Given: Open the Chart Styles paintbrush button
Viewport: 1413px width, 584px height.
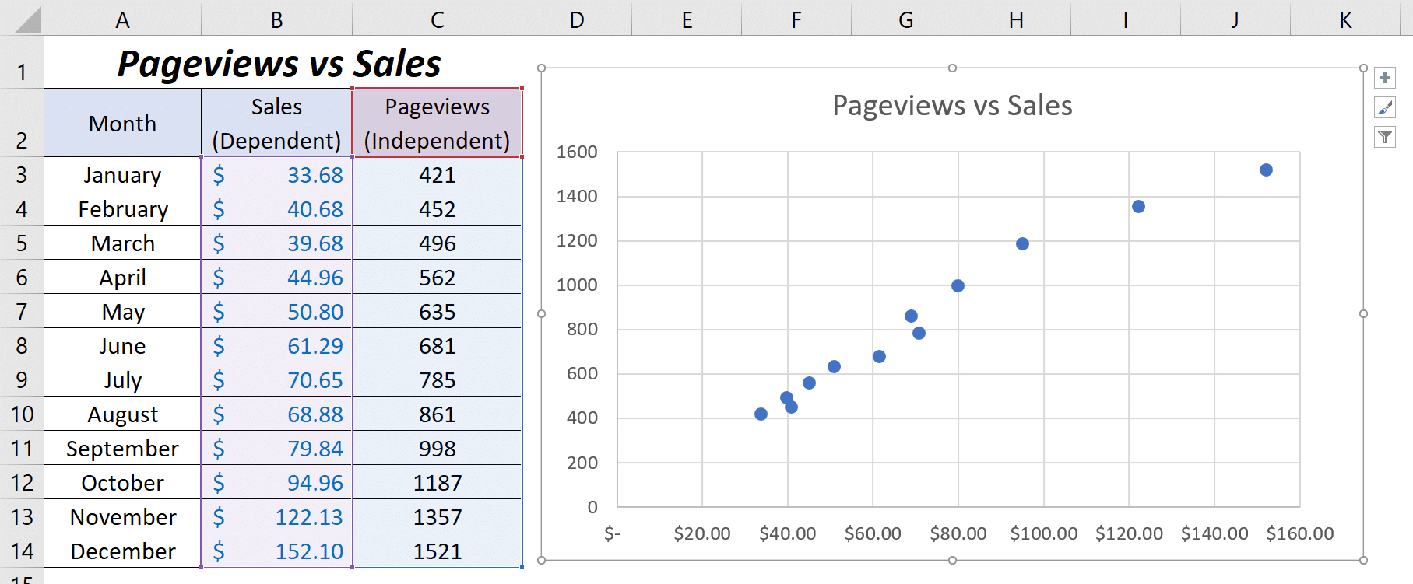Looking at the screenshot, I should 1385,107.
